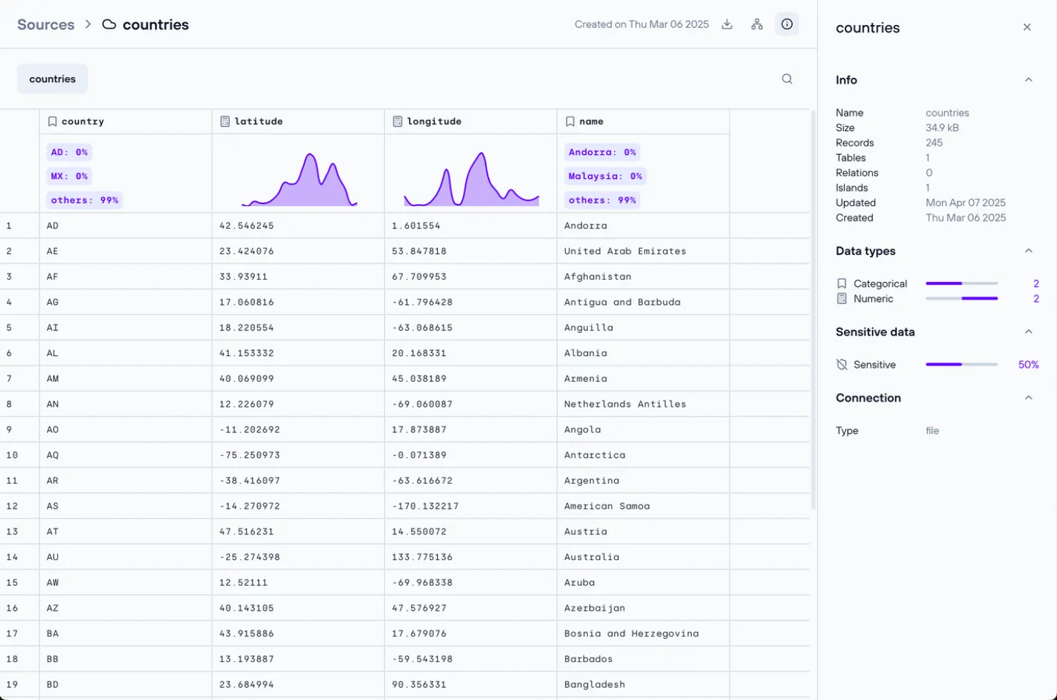The width and height of the screenshot is (1057, 700).
Task: Close the countries side panel
Action: coord(1027,27)
